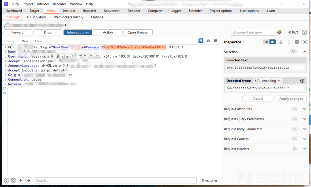This screenshot has width=311, height=187.
Task: Click the edit pencil icon beside request URL
Action: click(7, 25)
